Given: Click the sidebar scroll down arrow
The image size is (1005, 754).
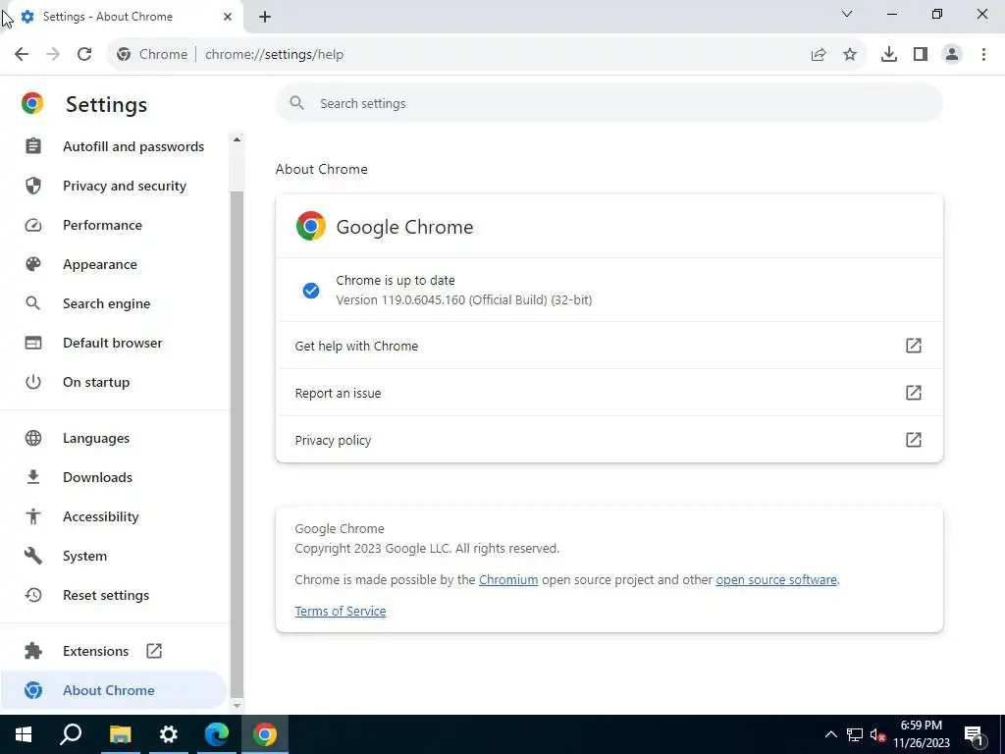Looking at the screenshot, I should 237,705.
